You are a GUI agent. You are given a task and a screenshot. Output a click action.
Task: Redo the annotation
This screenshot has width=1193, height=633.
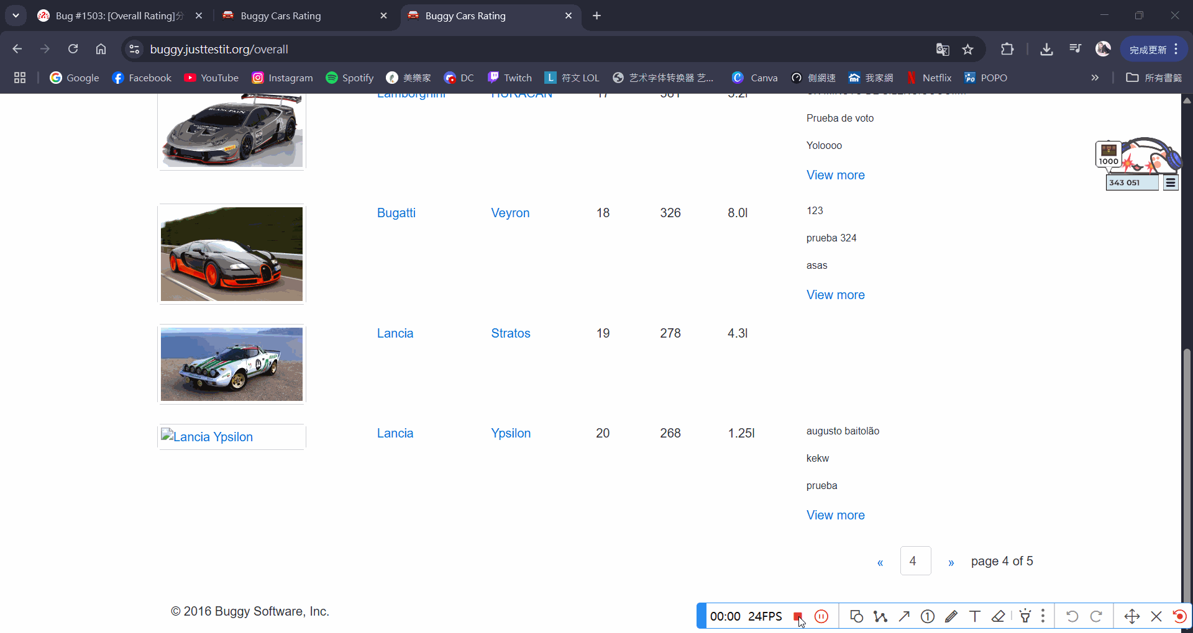click(1097, 616)
